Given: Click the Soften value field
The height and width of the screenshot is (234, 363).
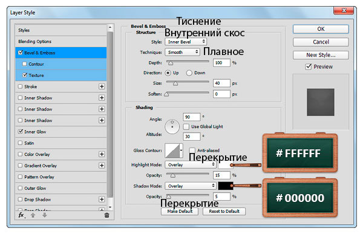Looking at the screenshot, I should pyautogui.click(x=221, y=94).
